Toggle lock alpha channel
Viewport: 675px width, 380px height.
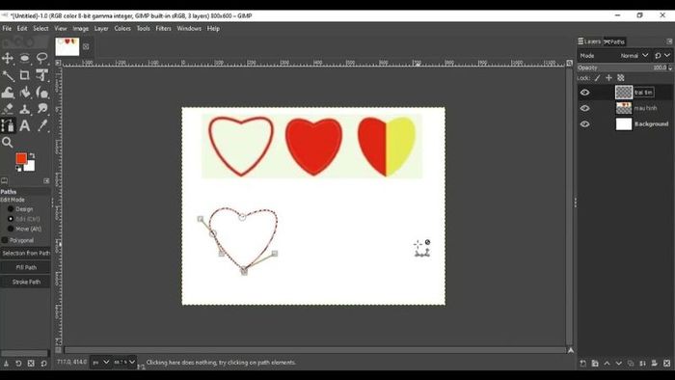621,78
